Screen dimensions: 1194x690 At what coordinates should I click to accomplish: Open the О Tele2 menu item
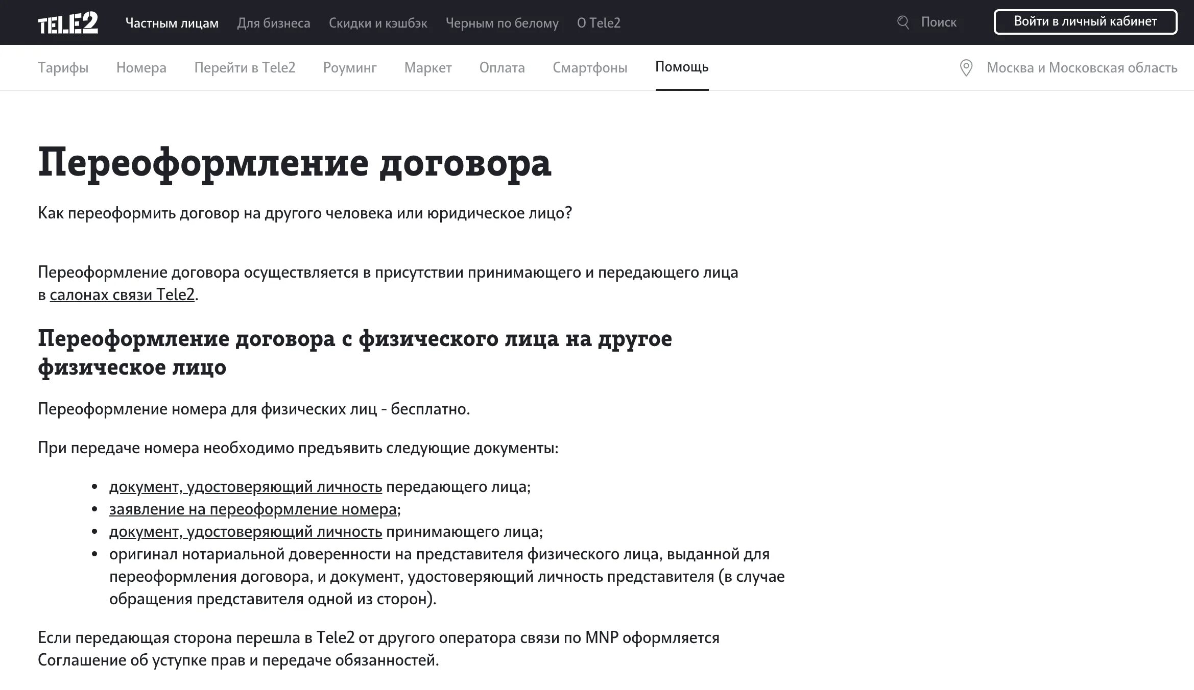[x=599, y=23]
